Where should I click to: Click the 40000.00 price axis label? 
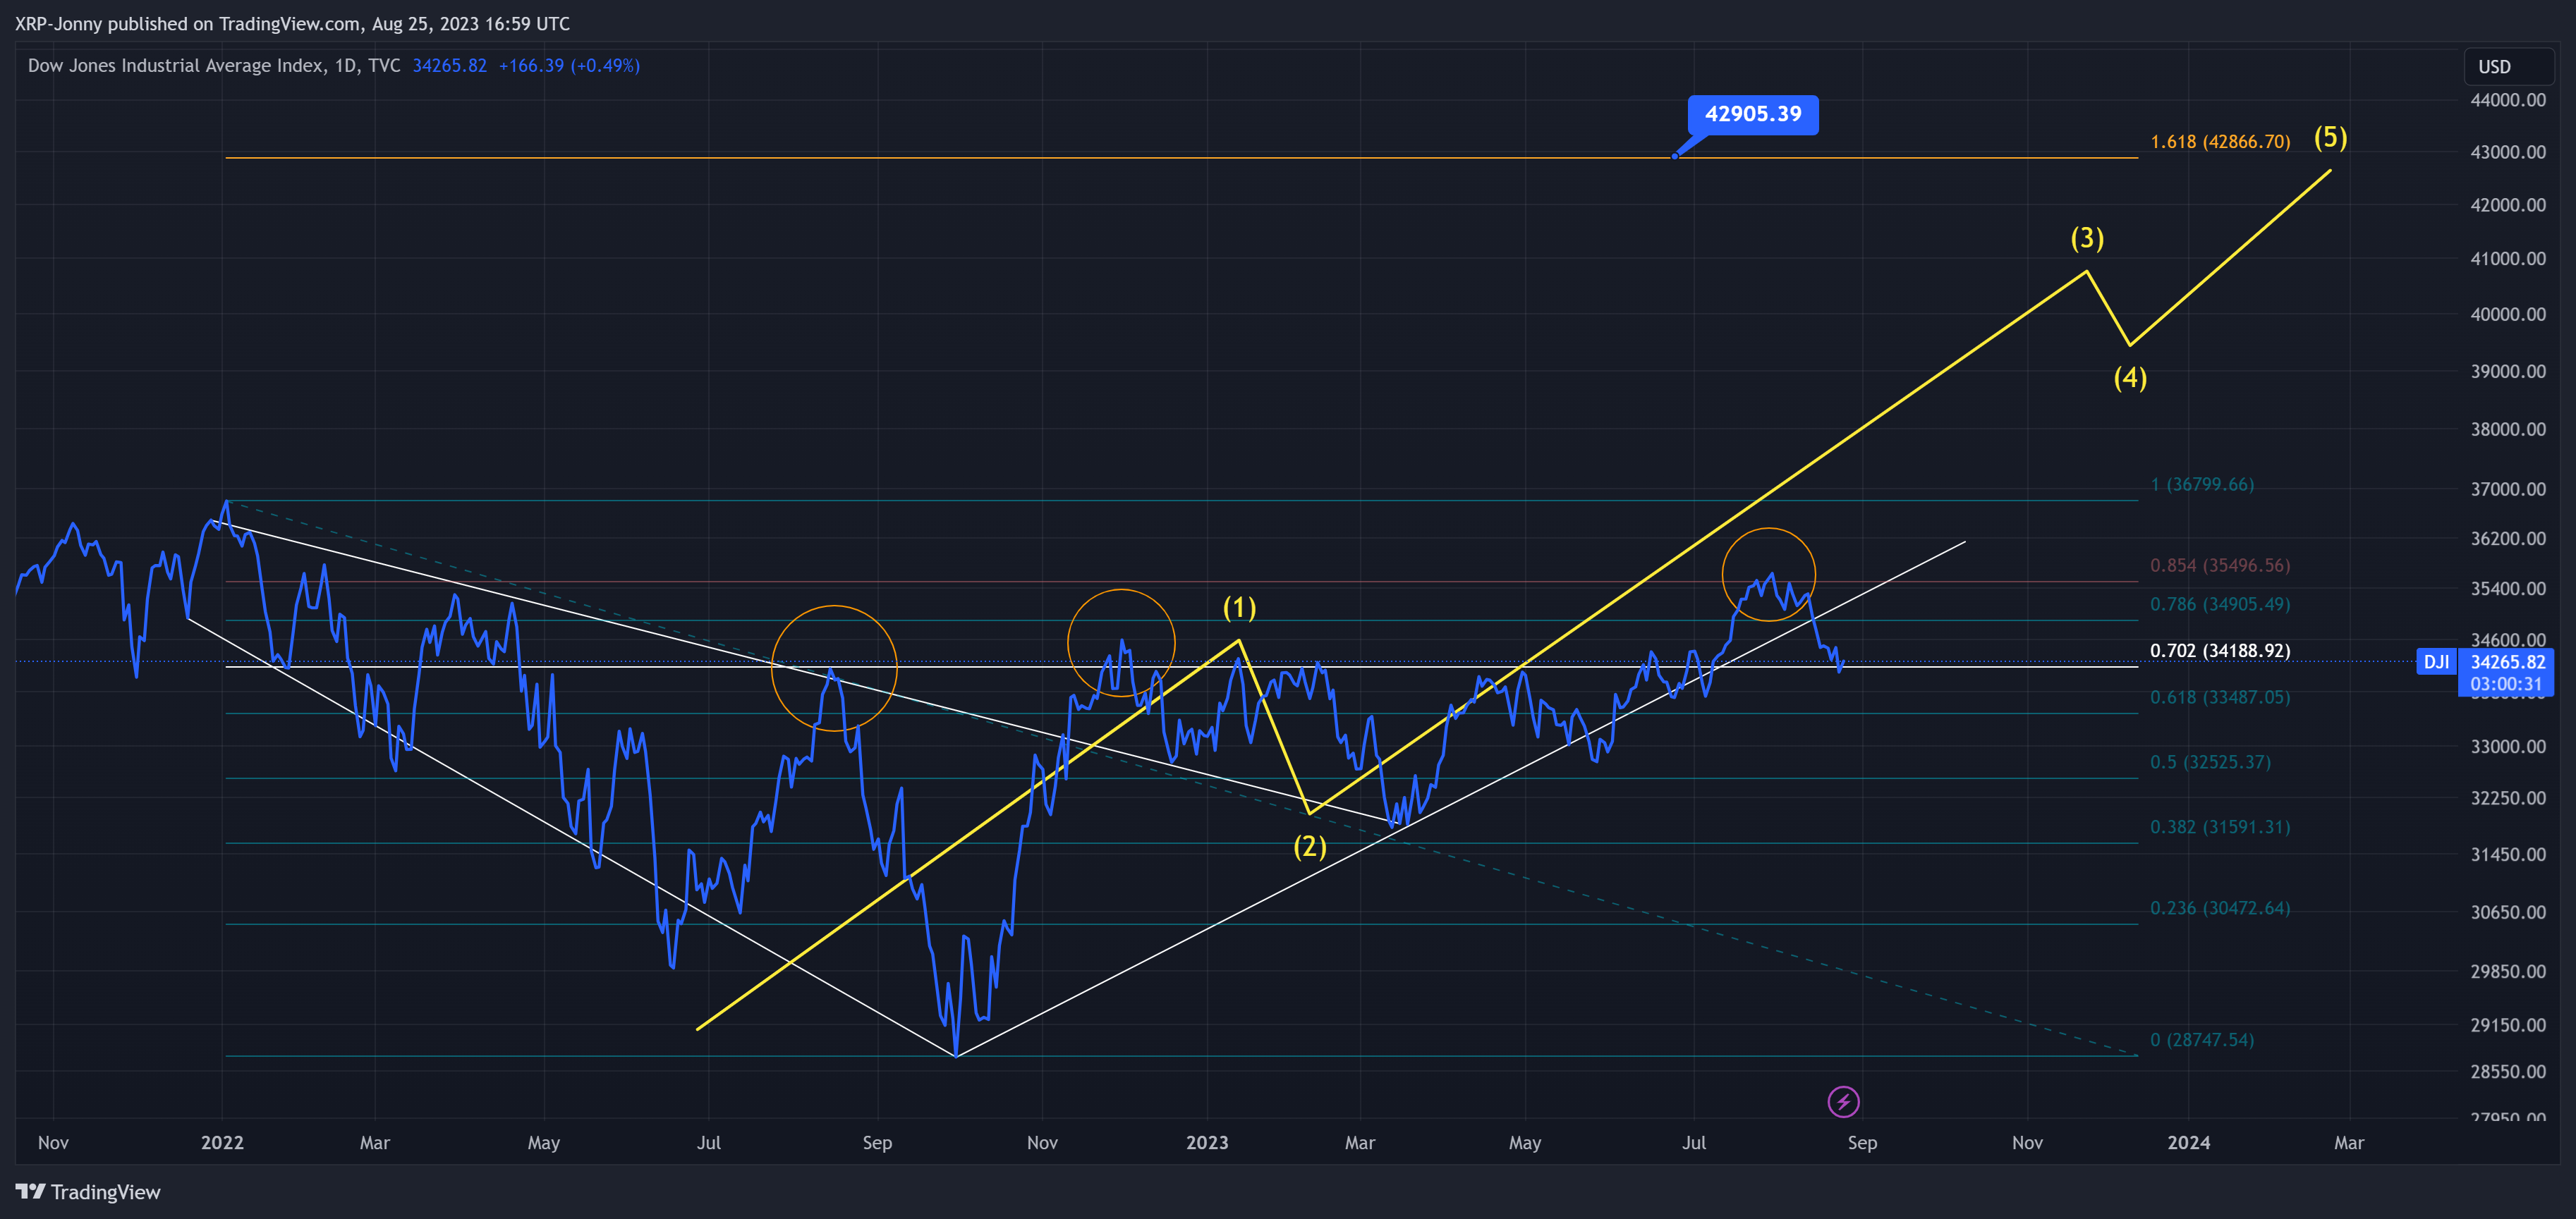2508,314
